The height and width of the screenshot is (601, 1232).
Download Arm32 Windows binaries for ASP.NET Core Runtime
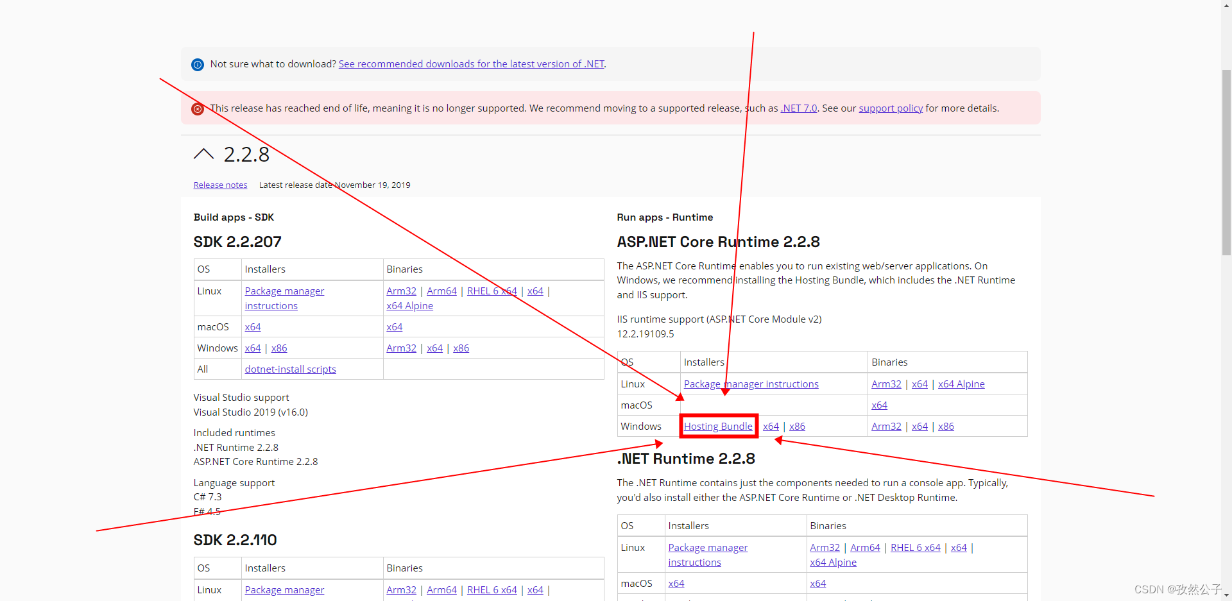(886, 426)
